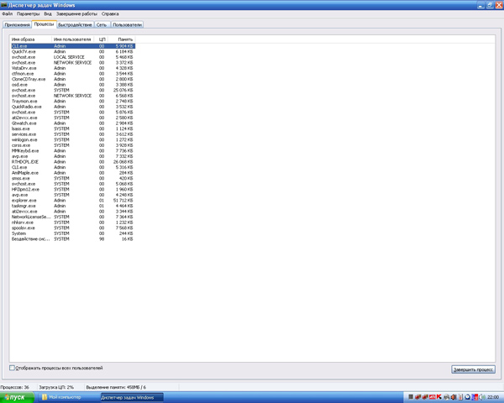Switch to the Приложения tab
504x403 pixels.
point(17,24)
